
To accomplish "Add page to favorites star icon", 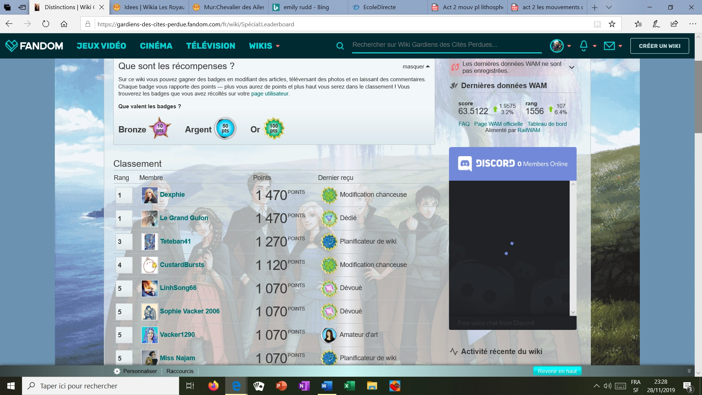I will pos(612,24).
